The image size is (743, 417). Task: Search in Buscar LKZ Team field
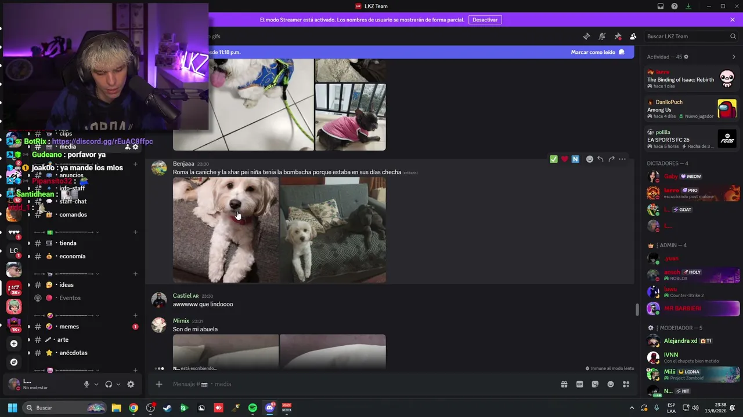point(691,36)
